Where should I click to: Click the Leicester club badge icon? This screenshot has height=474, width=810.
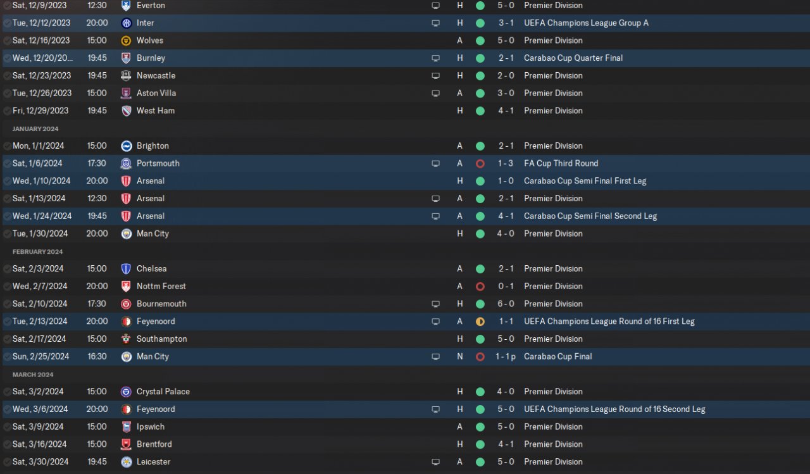(127, 462)
